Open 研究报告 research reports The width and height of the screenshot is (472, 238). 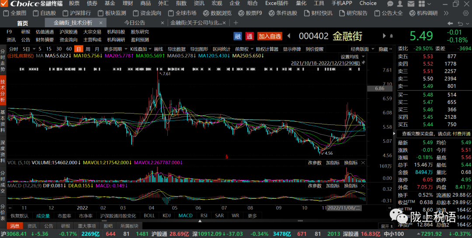[x=354, y=13]
